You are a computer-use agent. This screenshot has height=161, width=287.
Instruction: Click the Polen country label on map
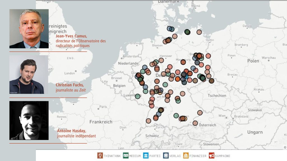click(253, 61)
